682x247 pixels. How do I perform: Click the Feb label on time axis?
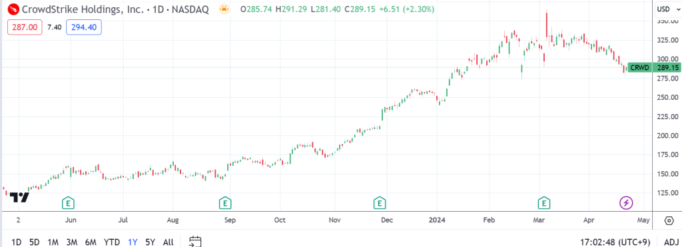(x=490, y=220)
